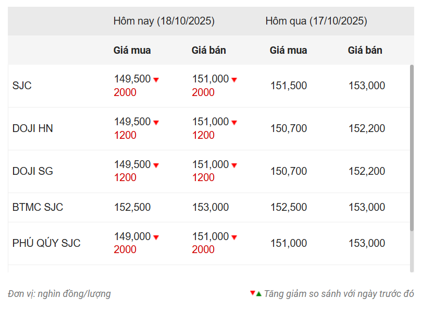Click the down arrow by DOJI SG buy price
422x310 pixels.
tap(156, 165)
